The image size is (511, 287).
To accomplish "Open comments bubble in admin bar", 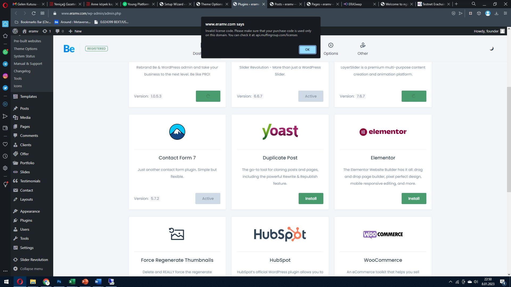I will pyautogui.click(x=60, y=31).
